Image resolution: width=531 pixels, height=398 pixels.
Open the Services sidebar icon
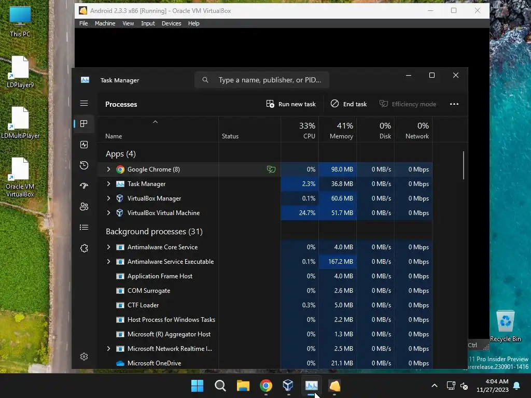click(84, 248)
